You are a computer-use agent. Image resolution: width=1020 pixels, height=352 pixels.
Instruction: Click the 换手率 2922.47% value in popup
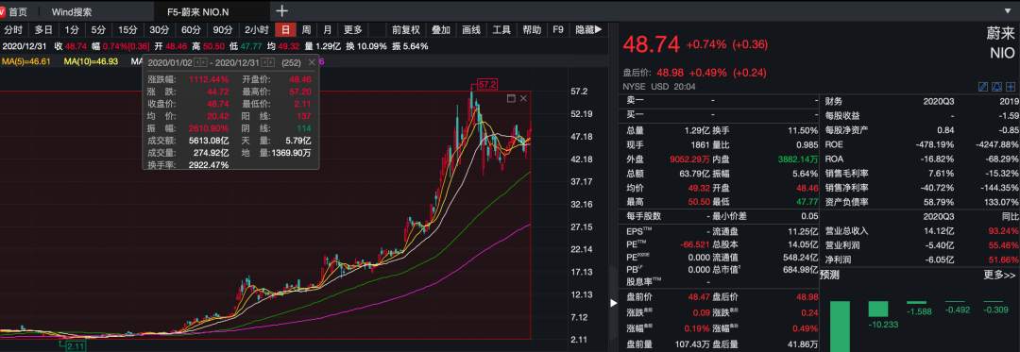coord(208,165)
